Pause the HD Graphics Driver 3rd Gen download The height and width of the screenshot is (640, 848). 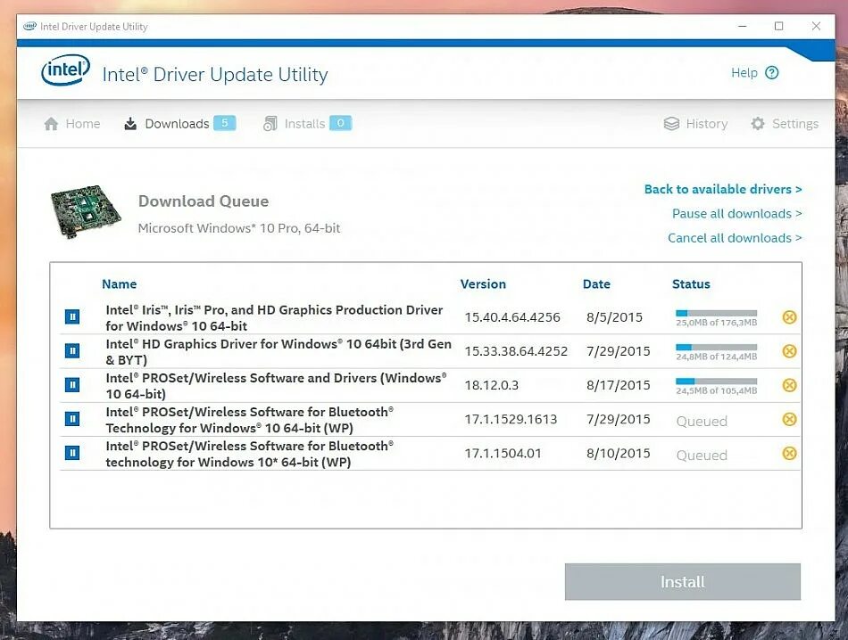point(72,351)
